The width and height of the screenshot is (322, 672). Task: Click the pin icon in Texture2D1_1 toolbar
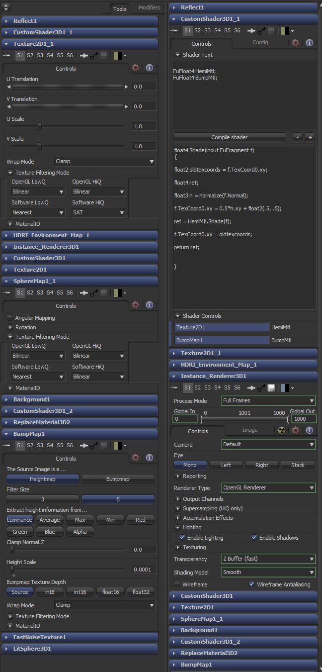click(7, 56)
